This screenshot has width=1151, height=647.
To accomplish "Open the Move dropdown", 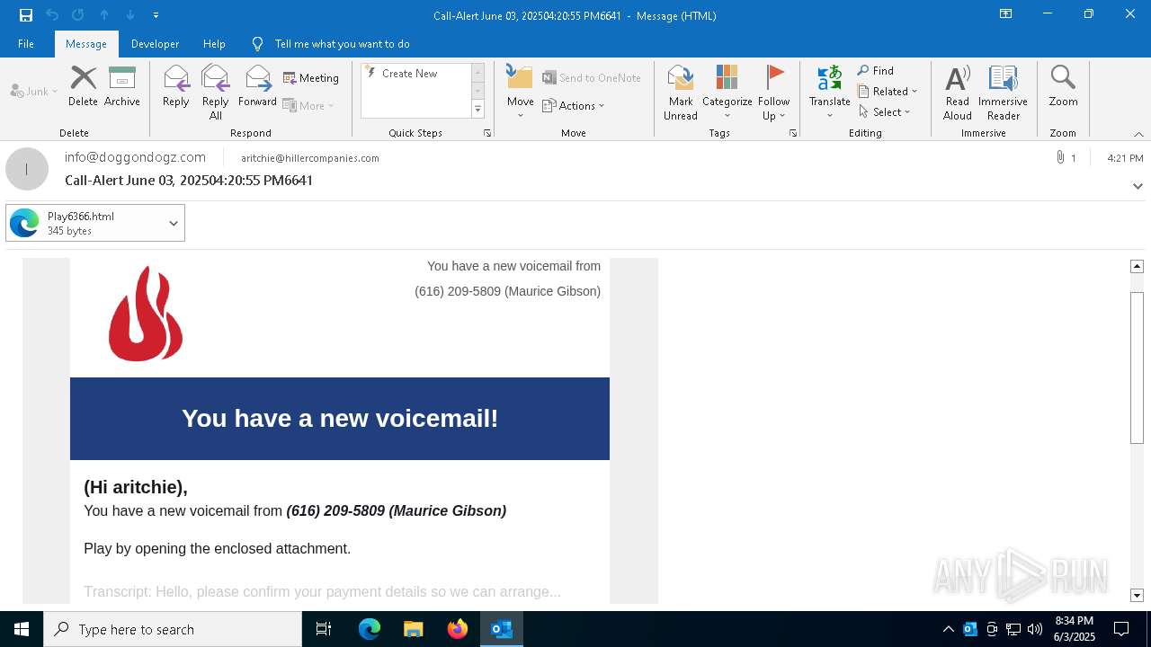I will click(521, 93).
